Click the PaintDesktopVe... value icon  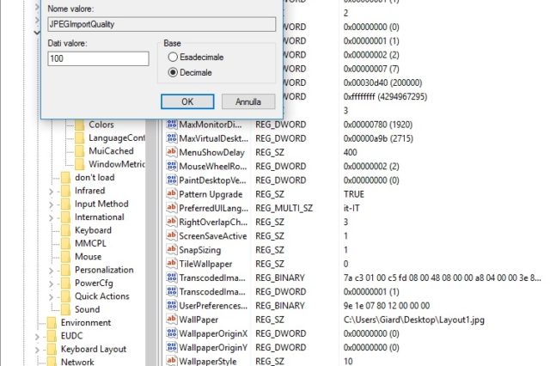(172, 180)
